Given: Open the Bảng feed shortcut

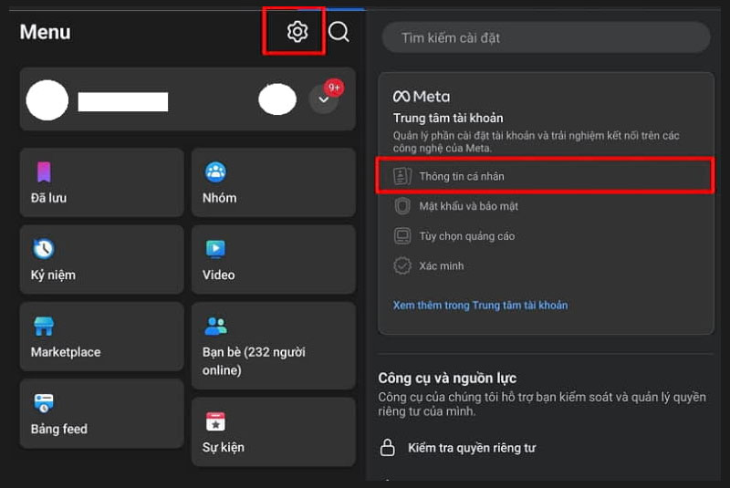Looking at the screenshot, I should point(100,414).
